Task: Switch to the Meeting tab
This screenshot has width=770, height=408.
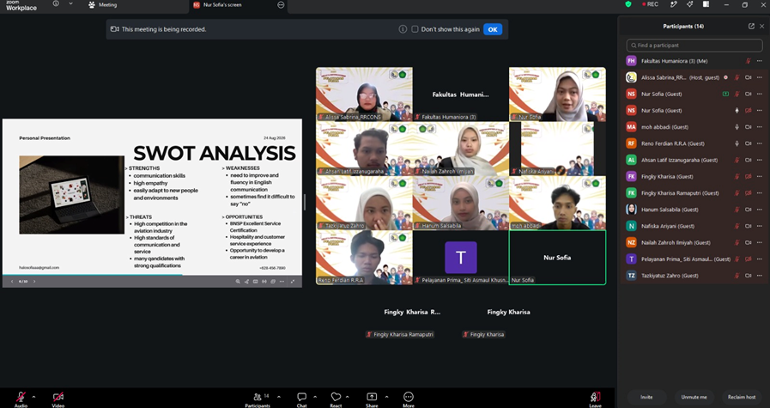Action: (103, 5)
